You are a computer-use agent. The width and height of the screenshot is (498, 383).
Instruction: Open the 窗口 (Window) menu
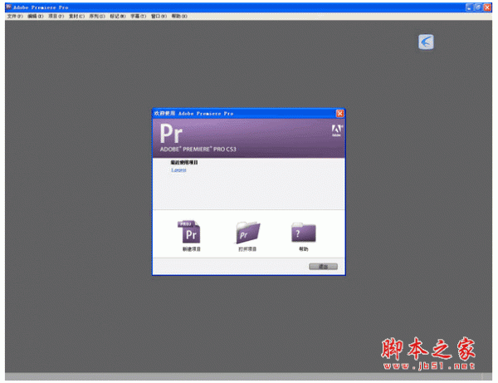click(x=159, y=17)
